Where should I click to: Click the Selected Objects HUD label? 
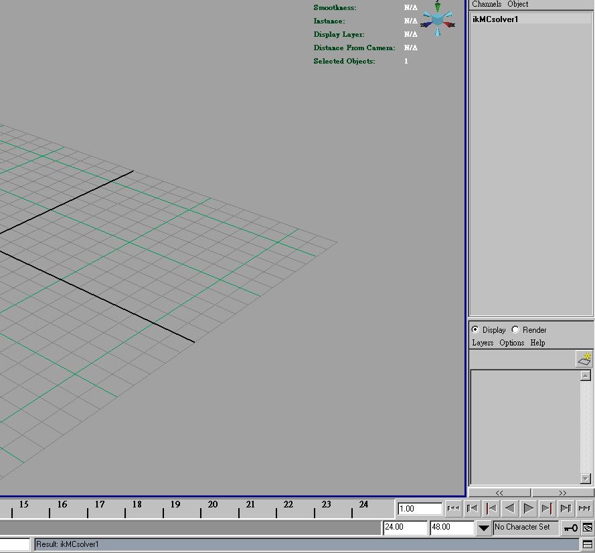[344, 61]
